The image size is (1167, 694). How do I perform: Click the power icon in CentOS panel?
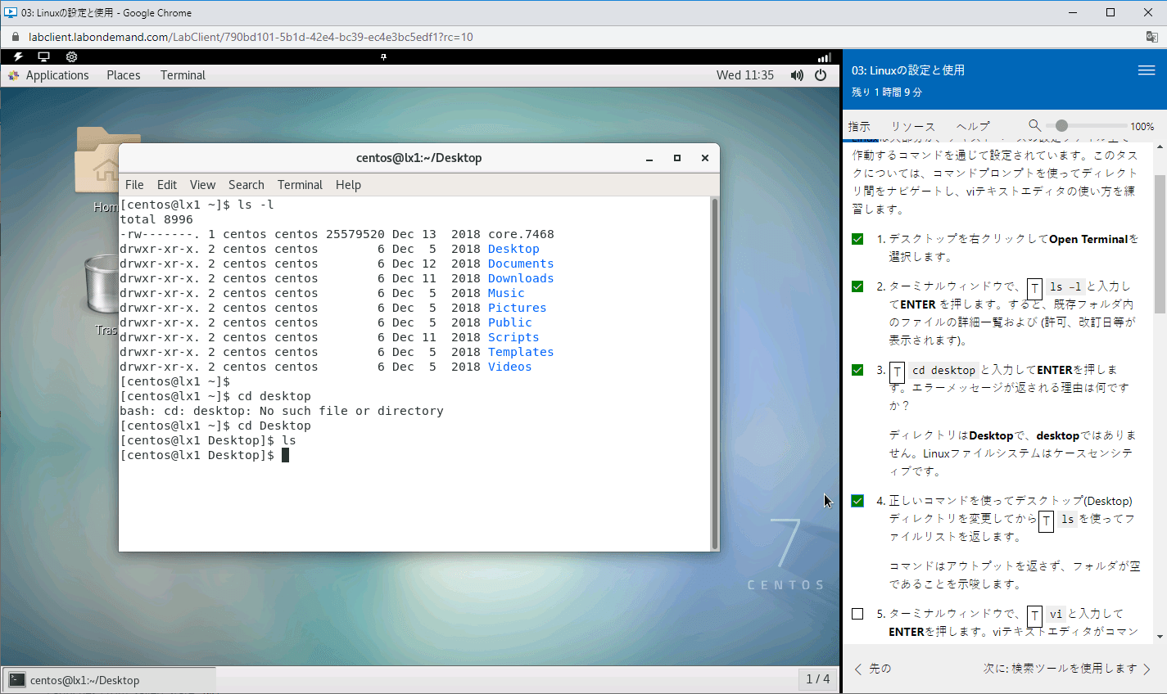tap(821, 75)
